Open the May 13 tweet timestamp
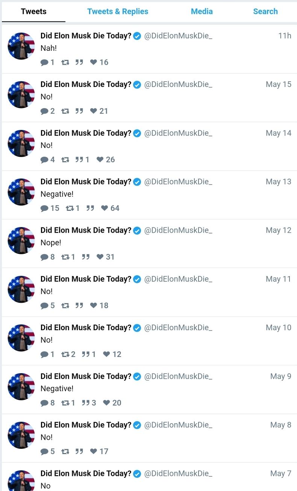This screenshot has height=491, width=297. coord(278,181)
